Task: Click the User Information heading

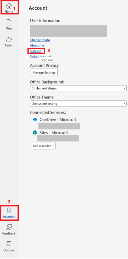Action: point(45,21)
